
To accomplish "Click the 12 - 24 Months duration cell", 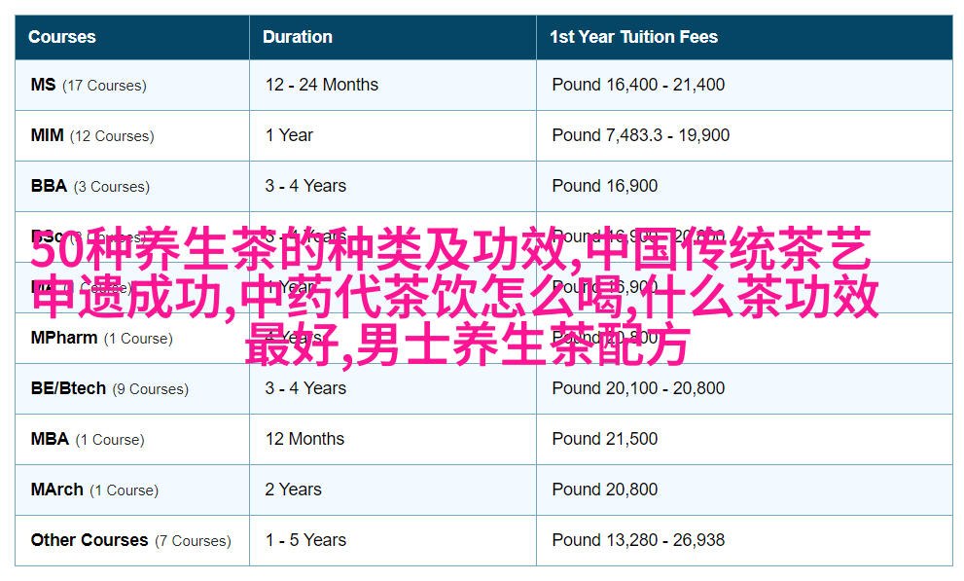I will pos(322,85).
